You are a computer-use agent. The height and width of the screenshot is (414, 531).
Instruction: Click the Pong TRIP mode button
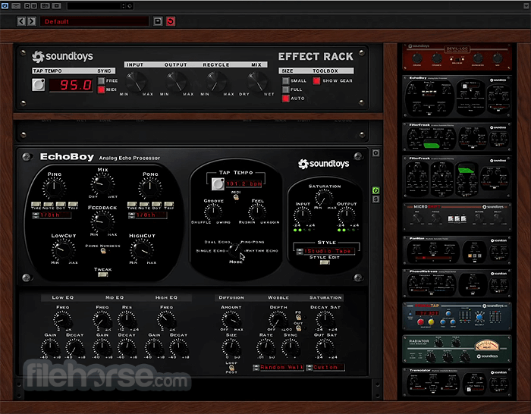pos(169,204)
